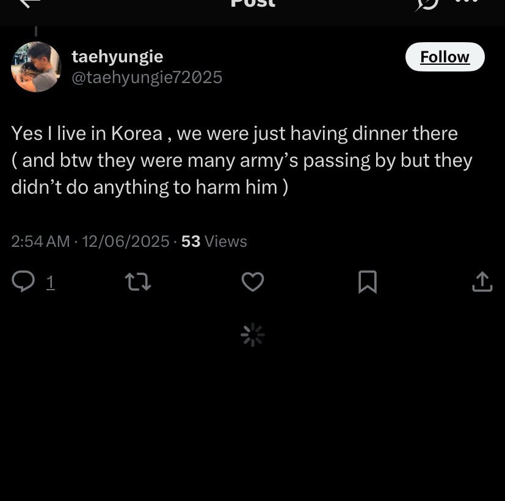
Task: Tap the Post header title
Action: pyautogui.click(x=253, y=4)
